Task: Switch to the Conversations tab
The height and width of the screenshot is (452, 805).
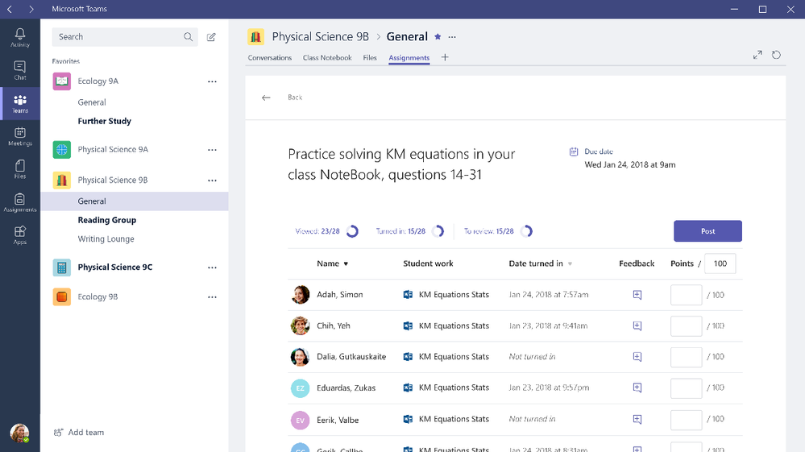Action: [269, 57]
